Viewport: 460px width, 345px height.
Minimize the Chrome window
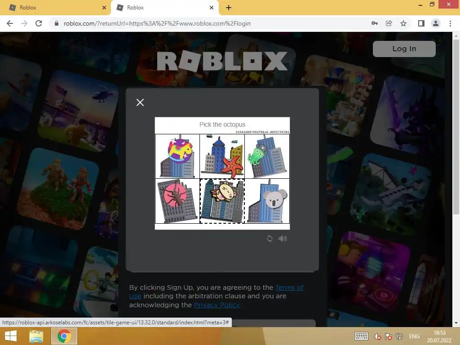tap(420, 4)
